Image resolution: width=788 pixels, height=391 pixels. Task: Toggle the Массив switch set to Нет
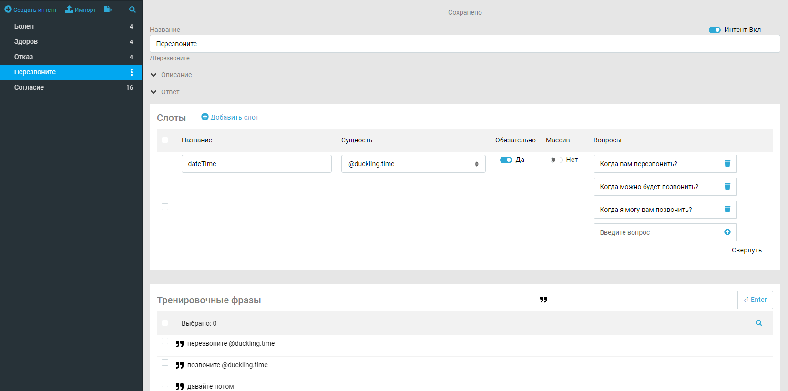pyautogui.click(x=556, y=160)
